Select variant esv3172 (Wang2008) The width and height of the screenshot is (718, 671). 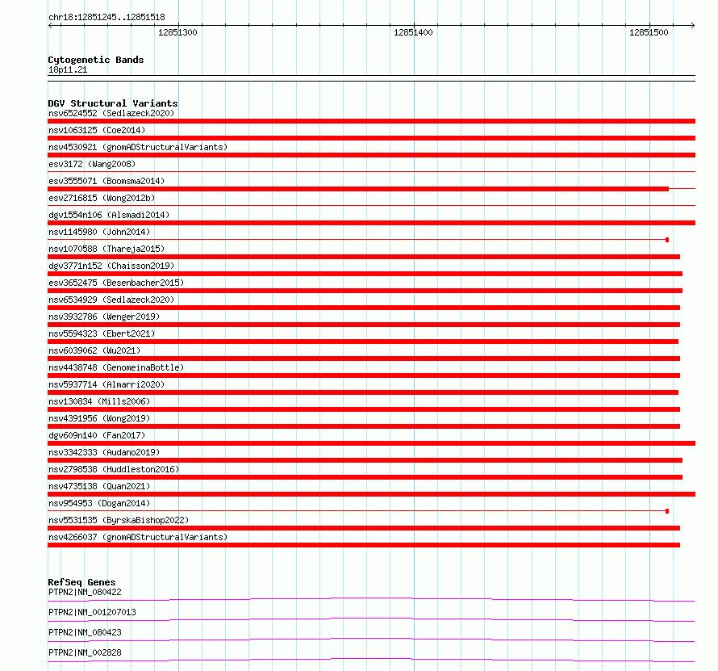coord(92,164)
